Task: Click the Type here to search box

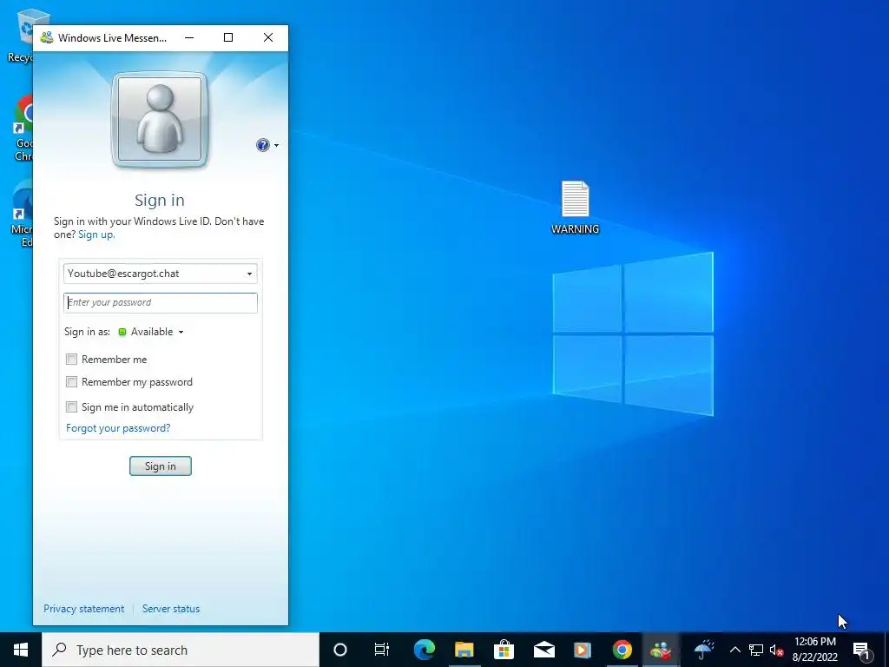Action: (x=181, y=650)
